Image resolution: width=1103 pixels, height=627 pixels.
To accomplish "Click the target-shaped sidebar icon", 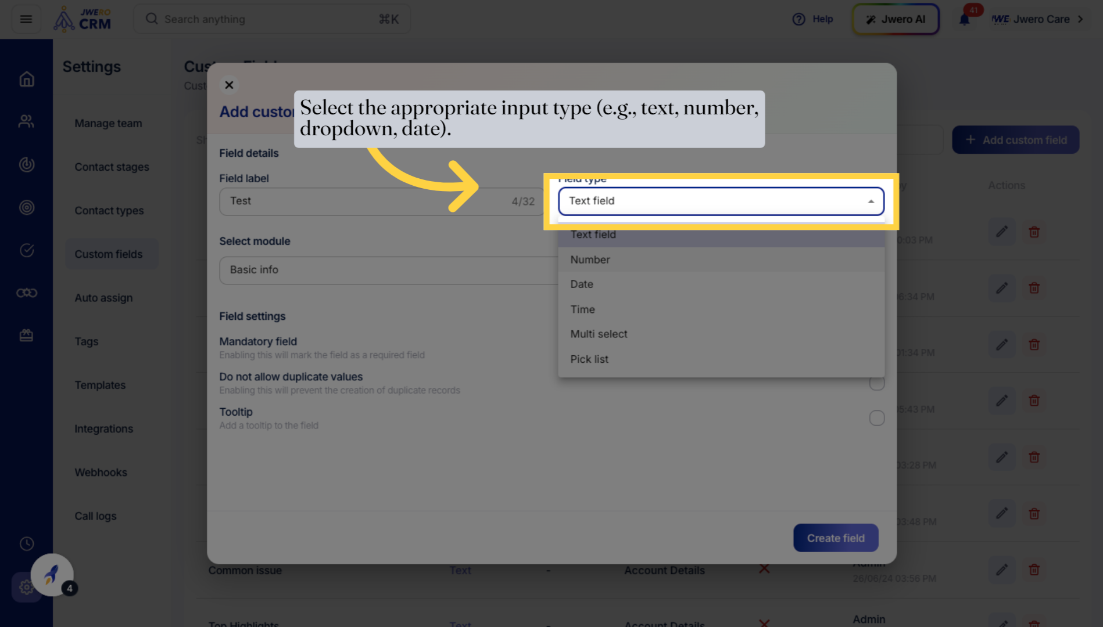I will 27,207.
